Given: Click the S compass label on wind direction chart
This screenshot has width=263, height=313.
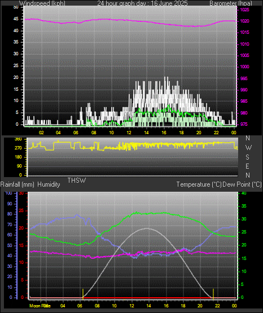Looking at the screenshot, I should click(x=247, y=157).
